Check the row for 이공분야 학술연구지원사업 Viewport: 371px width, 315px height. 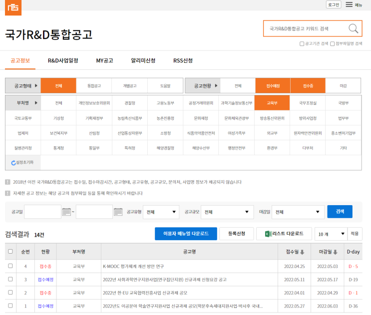point(10,306)
